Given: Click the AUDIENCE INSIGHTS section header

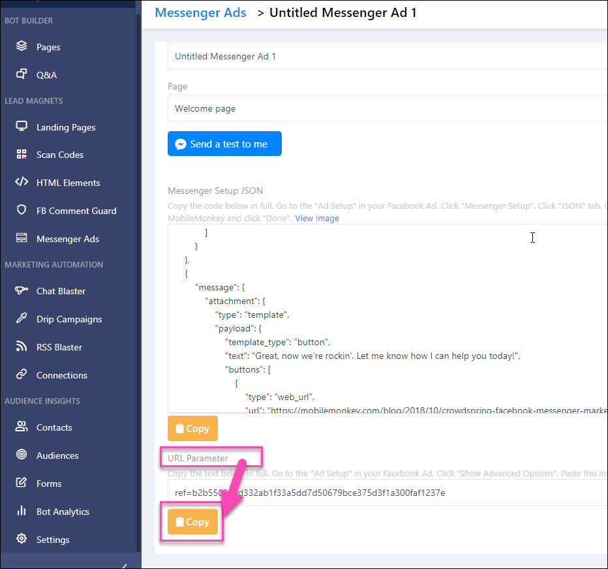Looking at the screenshot, I should 42,401.
